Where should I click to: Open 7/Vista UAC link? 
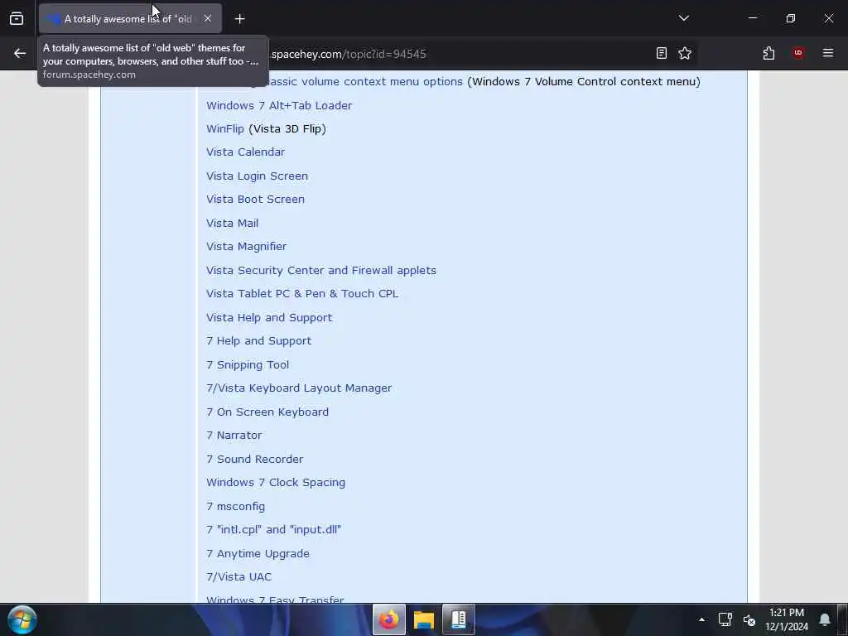pyautogui.click(x=238, y=576)
